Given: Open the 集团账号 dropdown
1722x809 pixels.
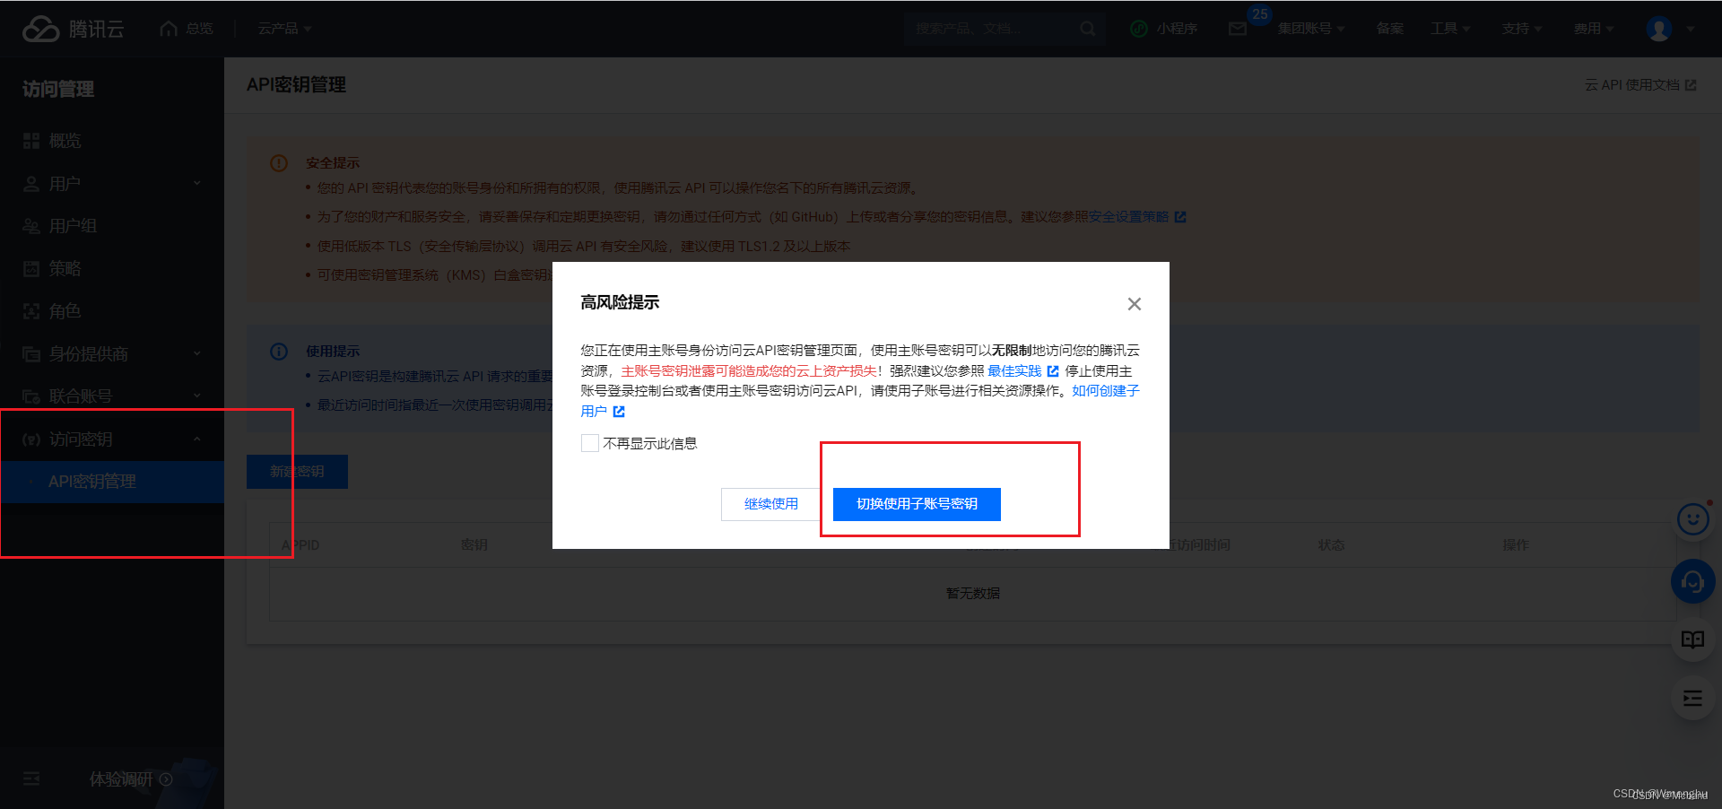Looking at the screenshot, I should pyautogui.click(x=1311, y=29).
